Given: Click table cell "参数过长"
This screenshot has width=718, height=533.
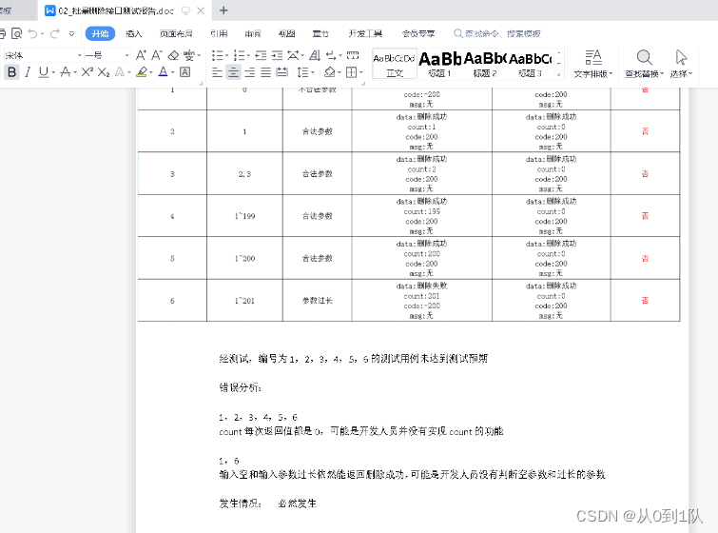Looking at the screenshot, I should tap(317, 301).
